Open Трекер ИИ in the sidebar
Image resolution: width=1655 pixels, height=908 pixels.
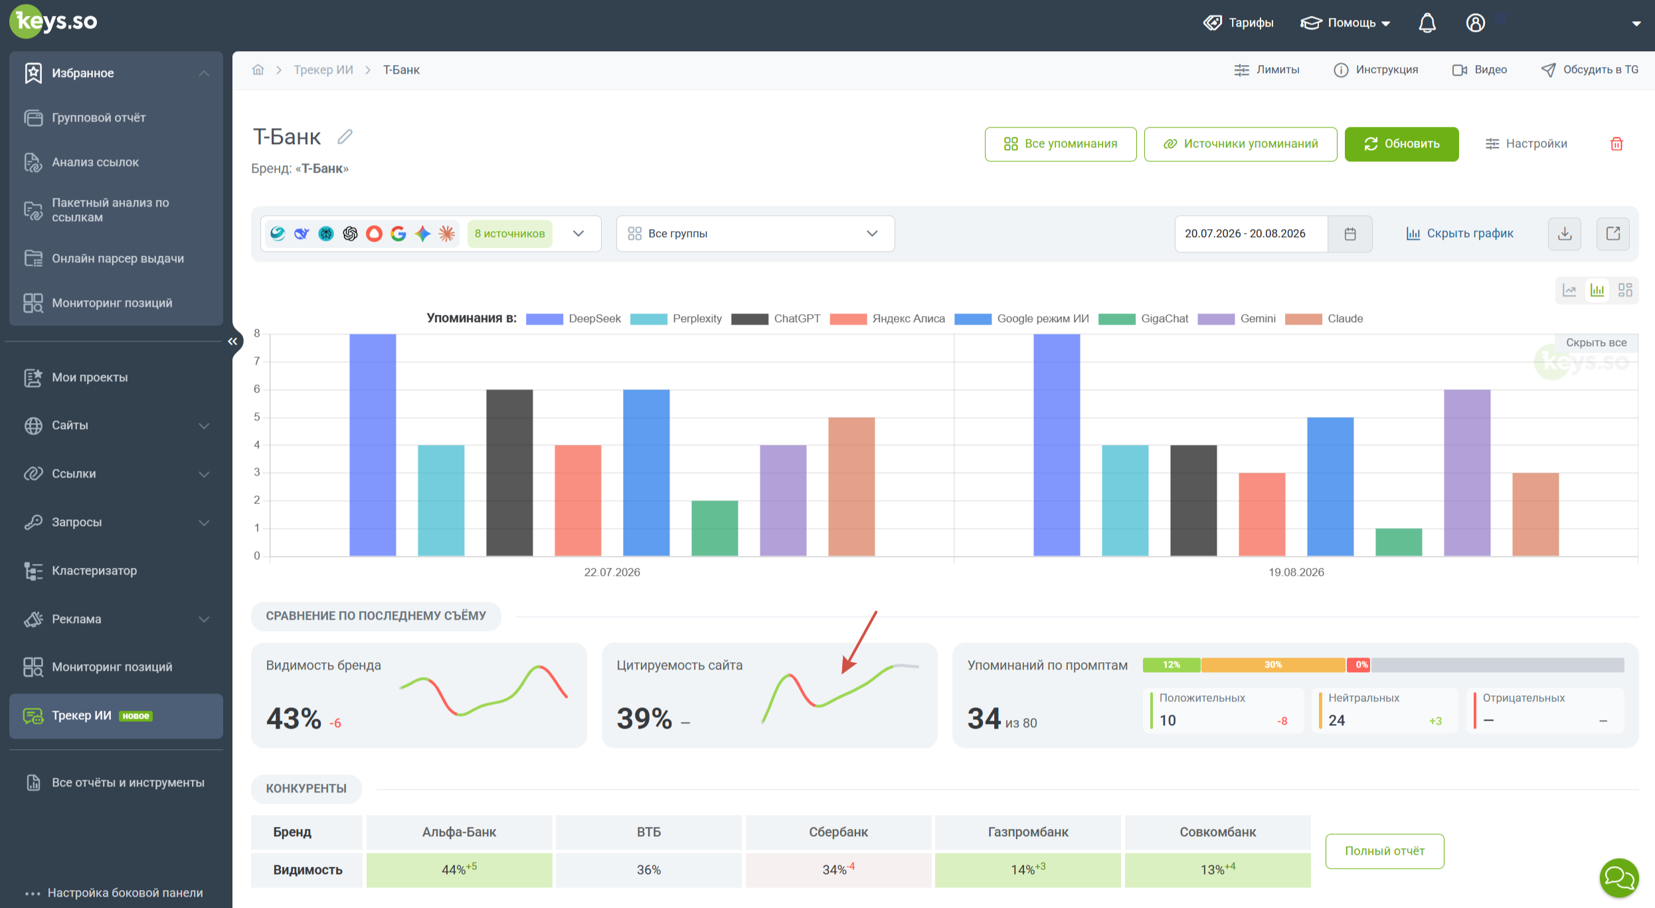(116, 716)
